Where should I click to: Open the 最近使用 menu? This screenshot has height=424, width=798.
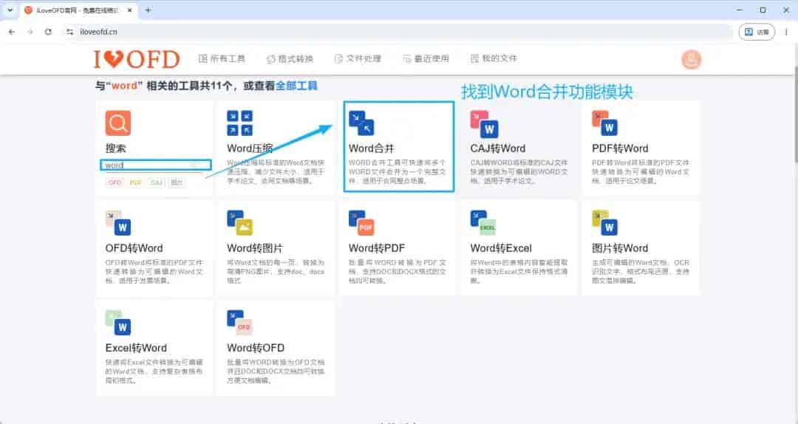(x=426, y=58)
